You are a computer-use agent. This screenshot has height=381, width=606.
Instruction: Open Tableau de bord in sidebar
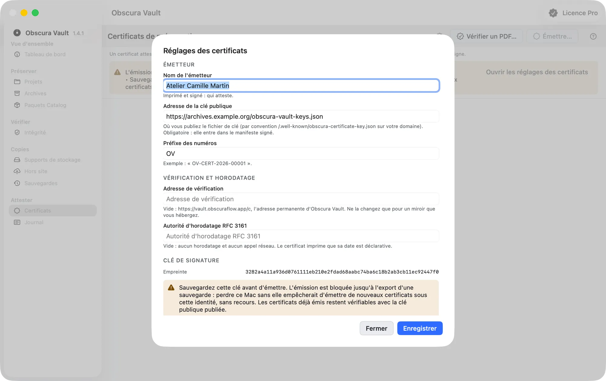(53, 54)
